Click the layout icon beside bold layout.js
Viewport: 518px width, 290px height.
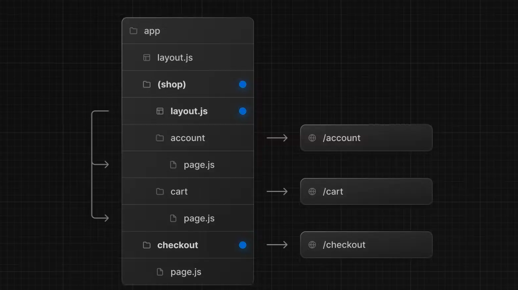pyautogui.click(x=160, y=111)
